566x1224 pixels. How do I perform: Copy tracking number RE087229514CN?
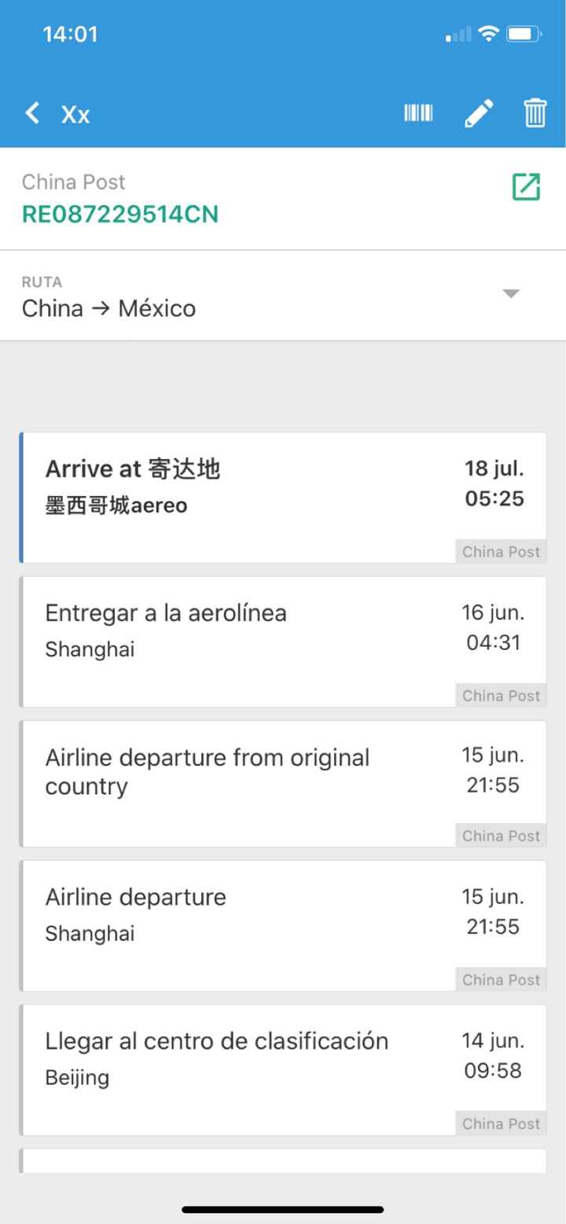click(120, 214)
